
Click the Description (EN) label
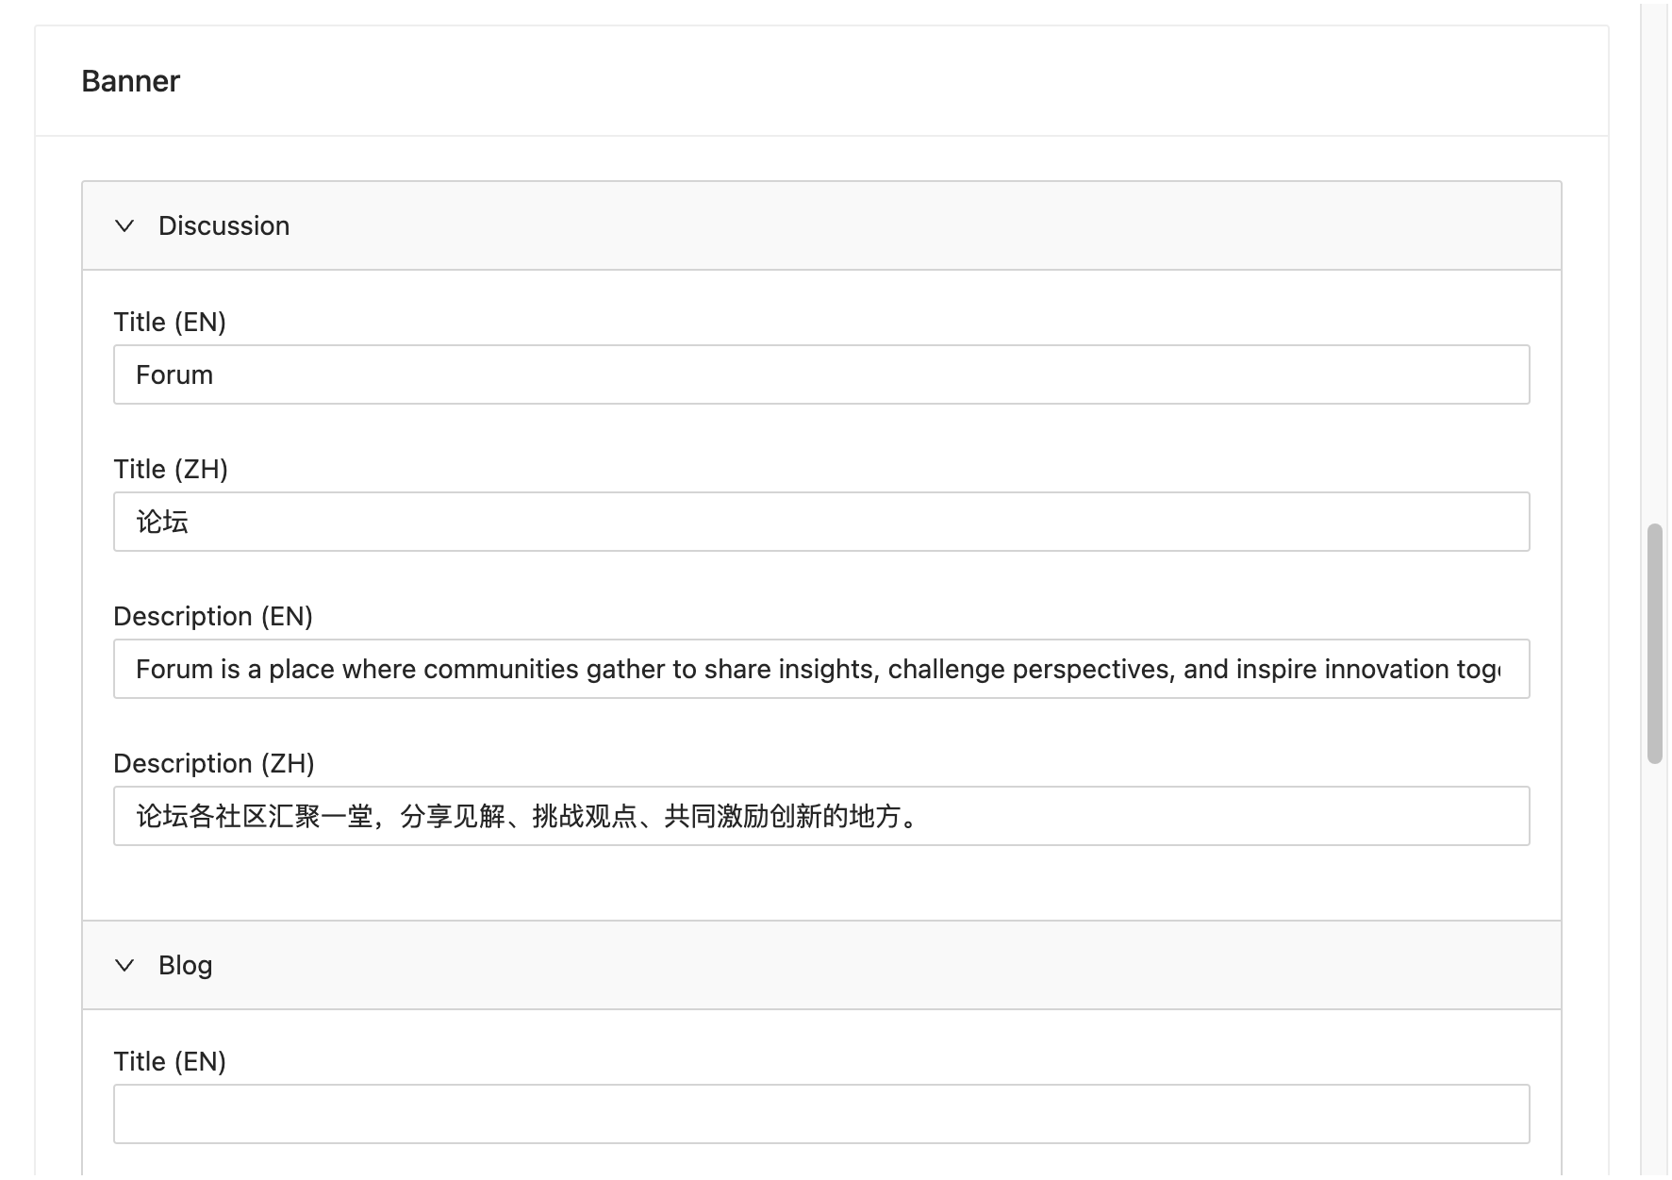click(x=213, y=617)
